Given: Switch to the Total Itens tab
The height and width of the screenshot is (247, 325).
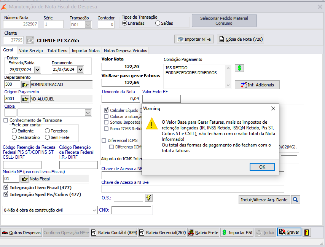Looking at the screenshot, I should (57, 51).
